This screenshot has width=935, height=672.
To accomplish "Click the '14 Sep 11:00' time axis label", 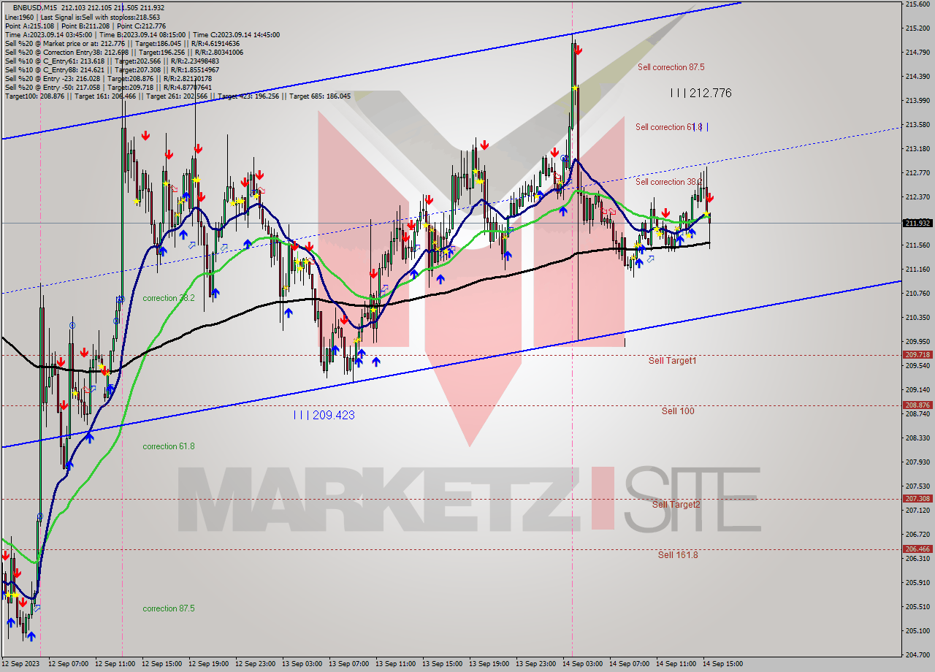I will coord(676,665).
